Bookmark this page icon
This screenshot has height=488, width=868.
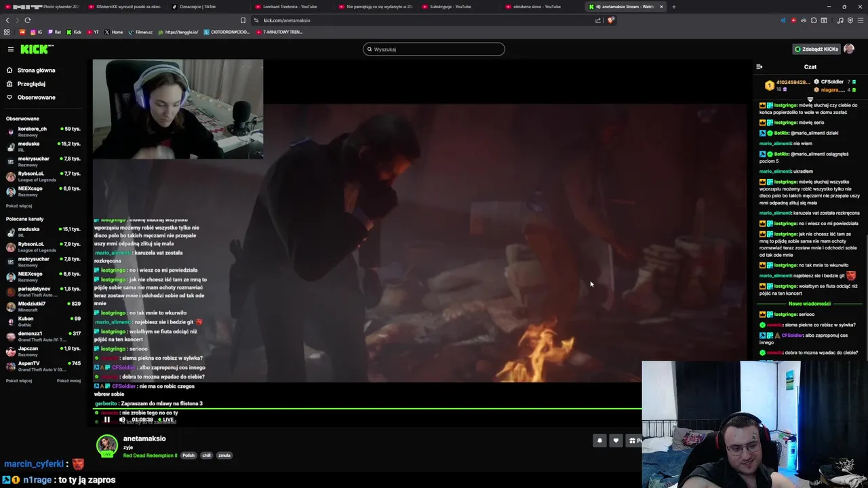243,20
